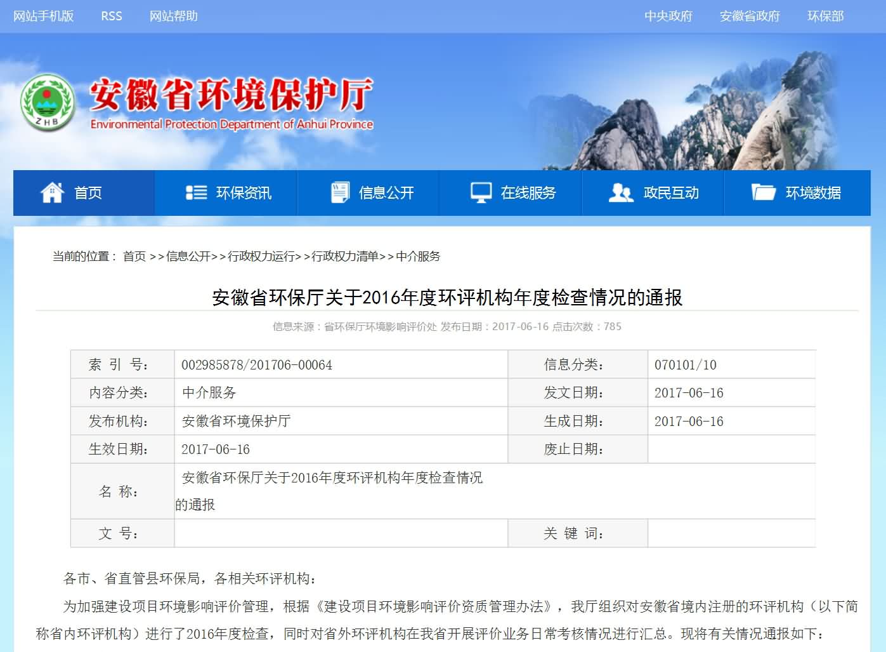Click the round ZHB department logo

tap(48, 103)
